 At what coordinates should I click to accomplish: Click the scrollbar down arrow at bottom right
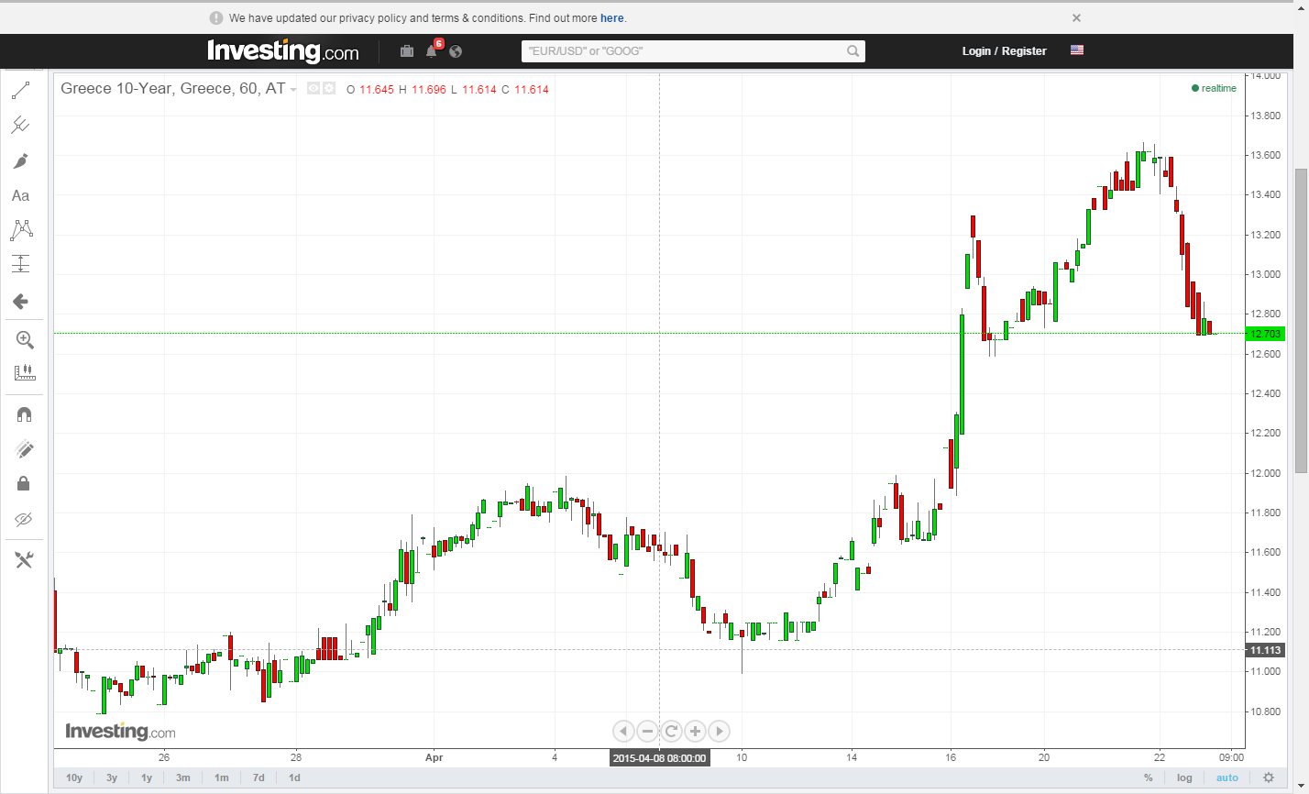[1301, 786]
